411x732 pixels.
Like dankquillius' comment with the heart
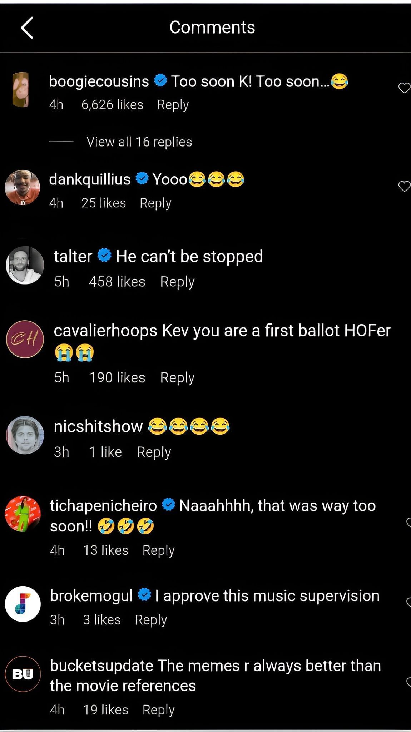point(404,186)
